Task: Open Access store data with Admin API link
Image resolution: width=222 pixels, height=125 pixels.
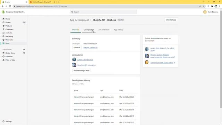Action: pos(162,49)
